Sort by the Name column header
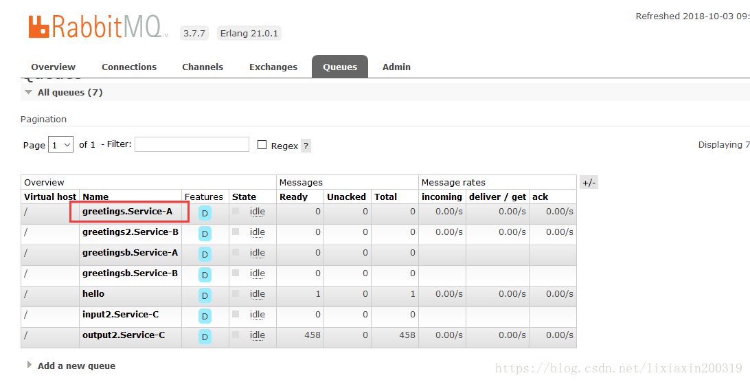 [95, 196]
